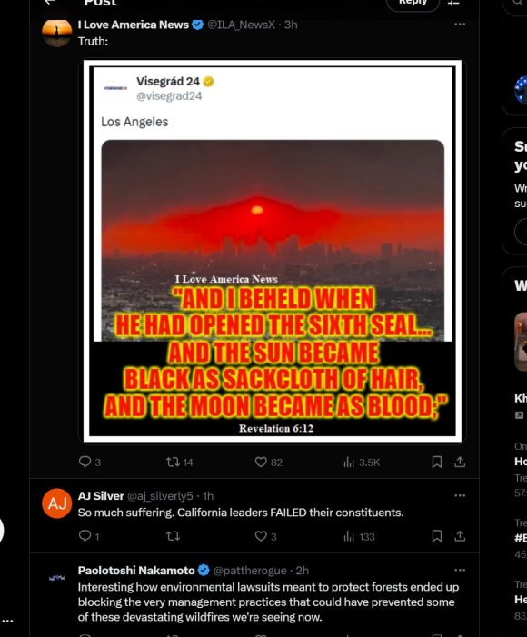Open the @ILA_NewsX profile handle
Screen dimensions: 527x637
(241, 25)
